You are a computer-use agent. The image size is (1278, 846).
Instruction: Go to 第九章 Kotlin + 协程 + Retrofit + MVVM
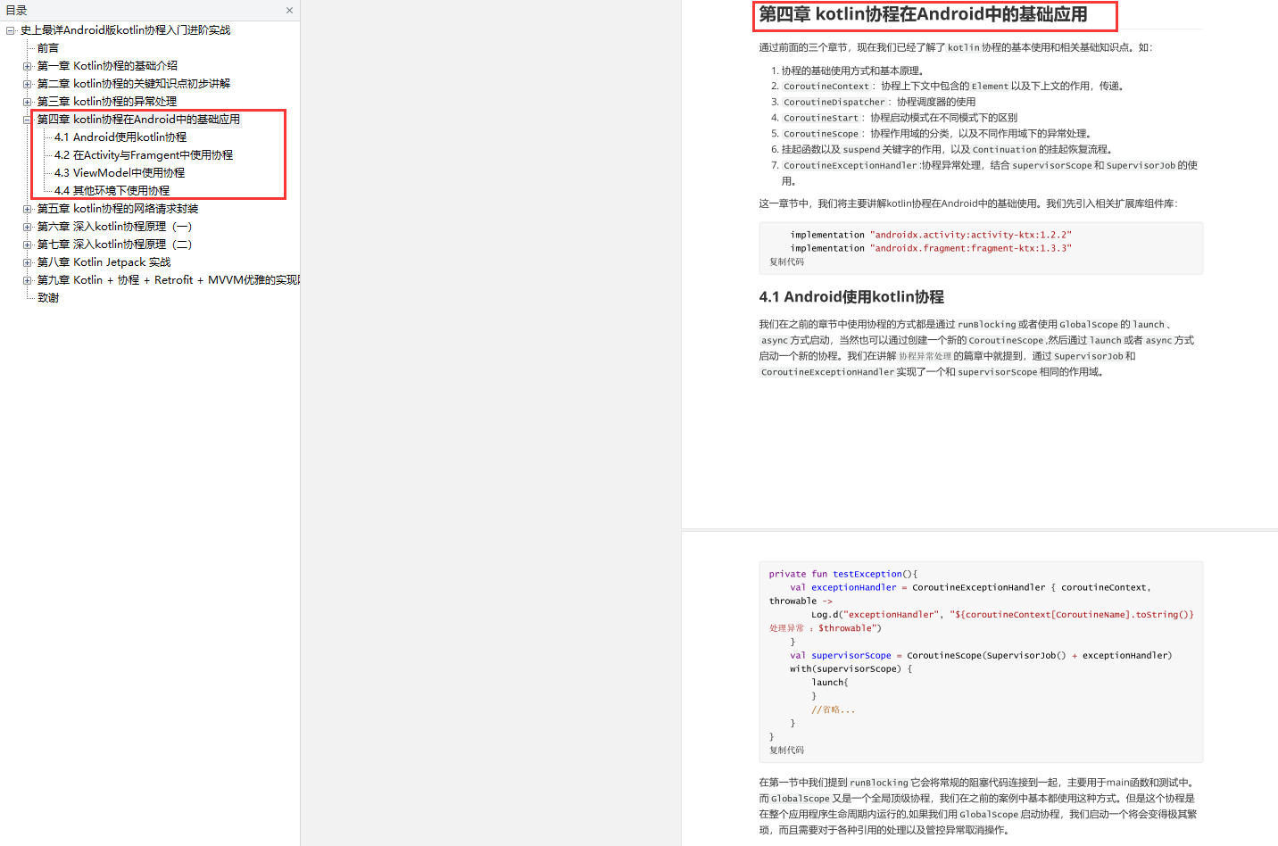(x=168, y=280)
